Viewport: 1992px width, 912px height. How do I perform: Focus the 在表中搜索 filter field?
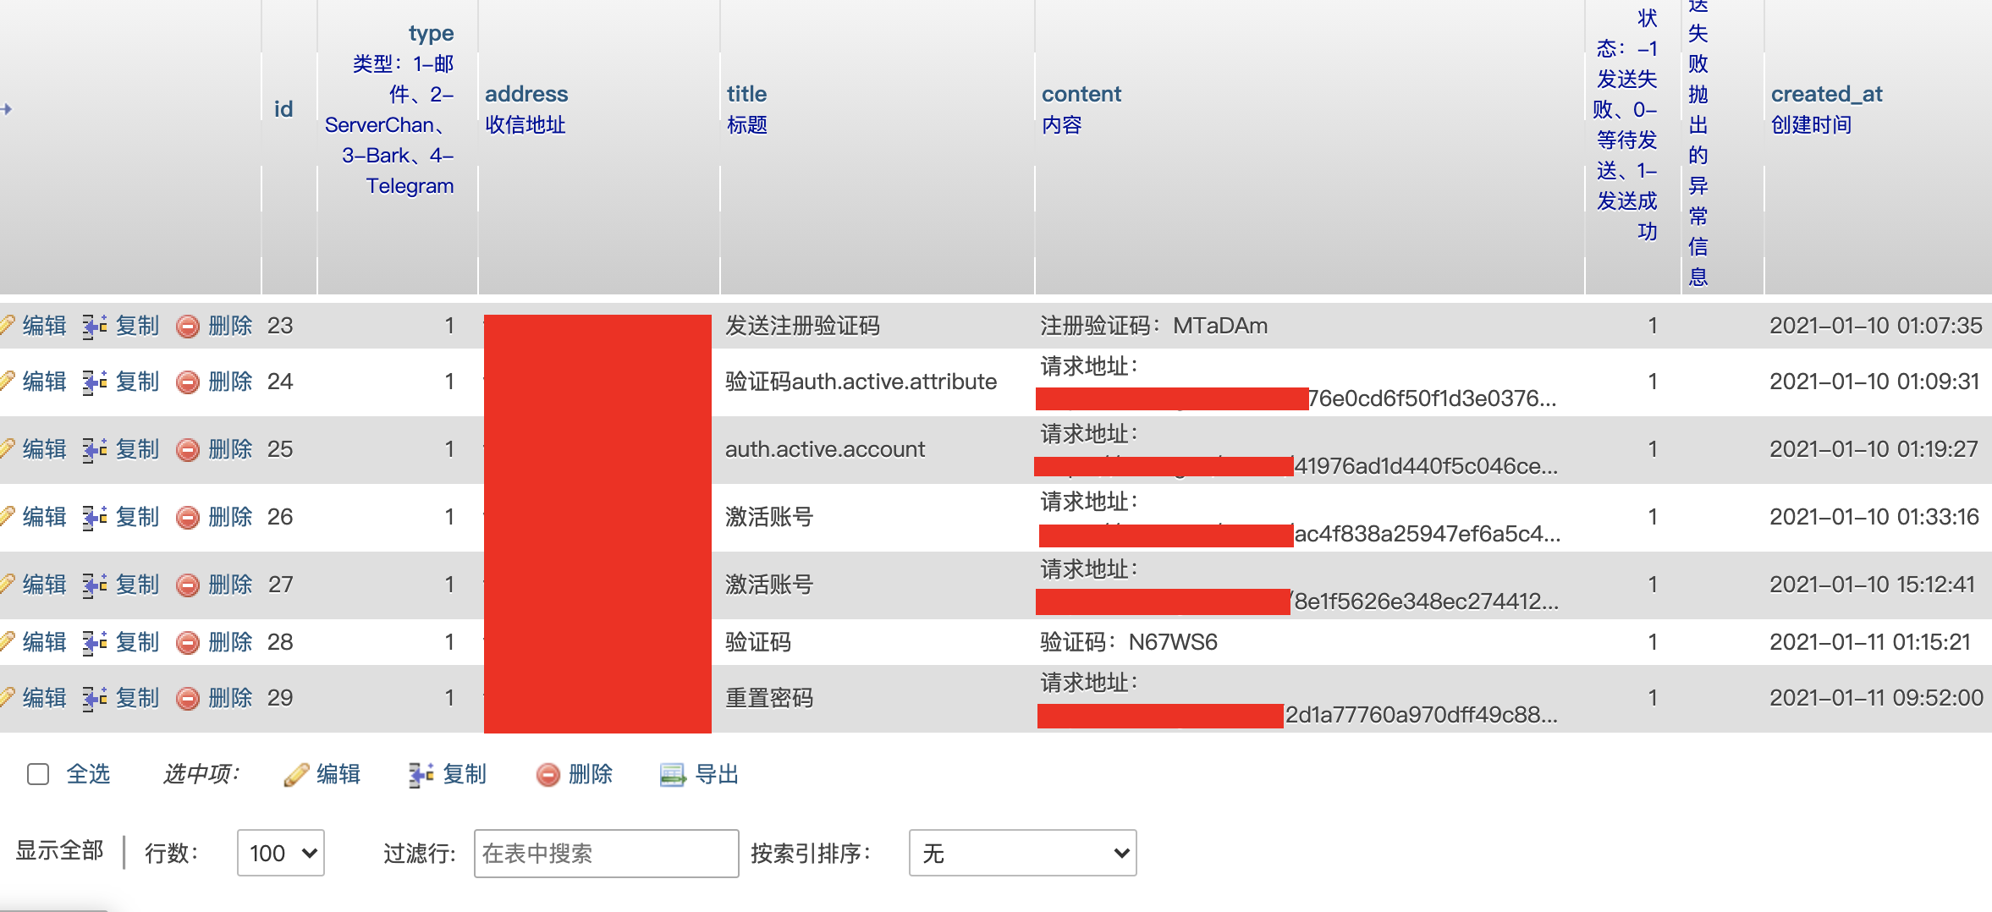(x=606, y=853)
